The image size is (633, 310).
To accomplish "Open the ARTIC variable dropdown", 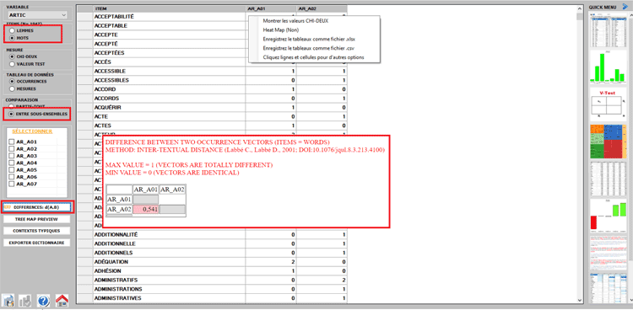I will 37,15.
